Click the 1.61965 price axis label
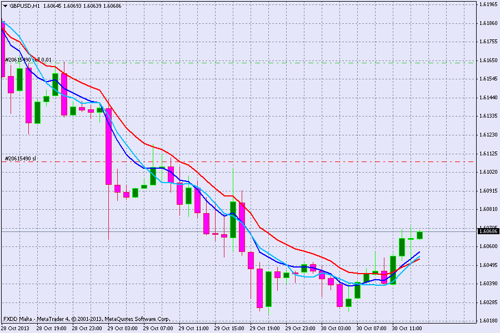Screen dimensions: 500x333 [x=487, y=4]
